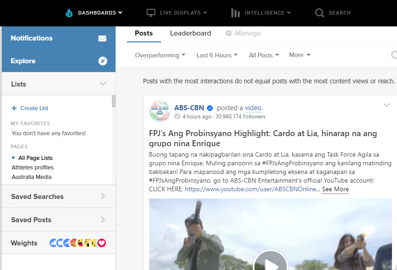
Task: Expand the Saved Searches section
Action: (x=59, y=197)
